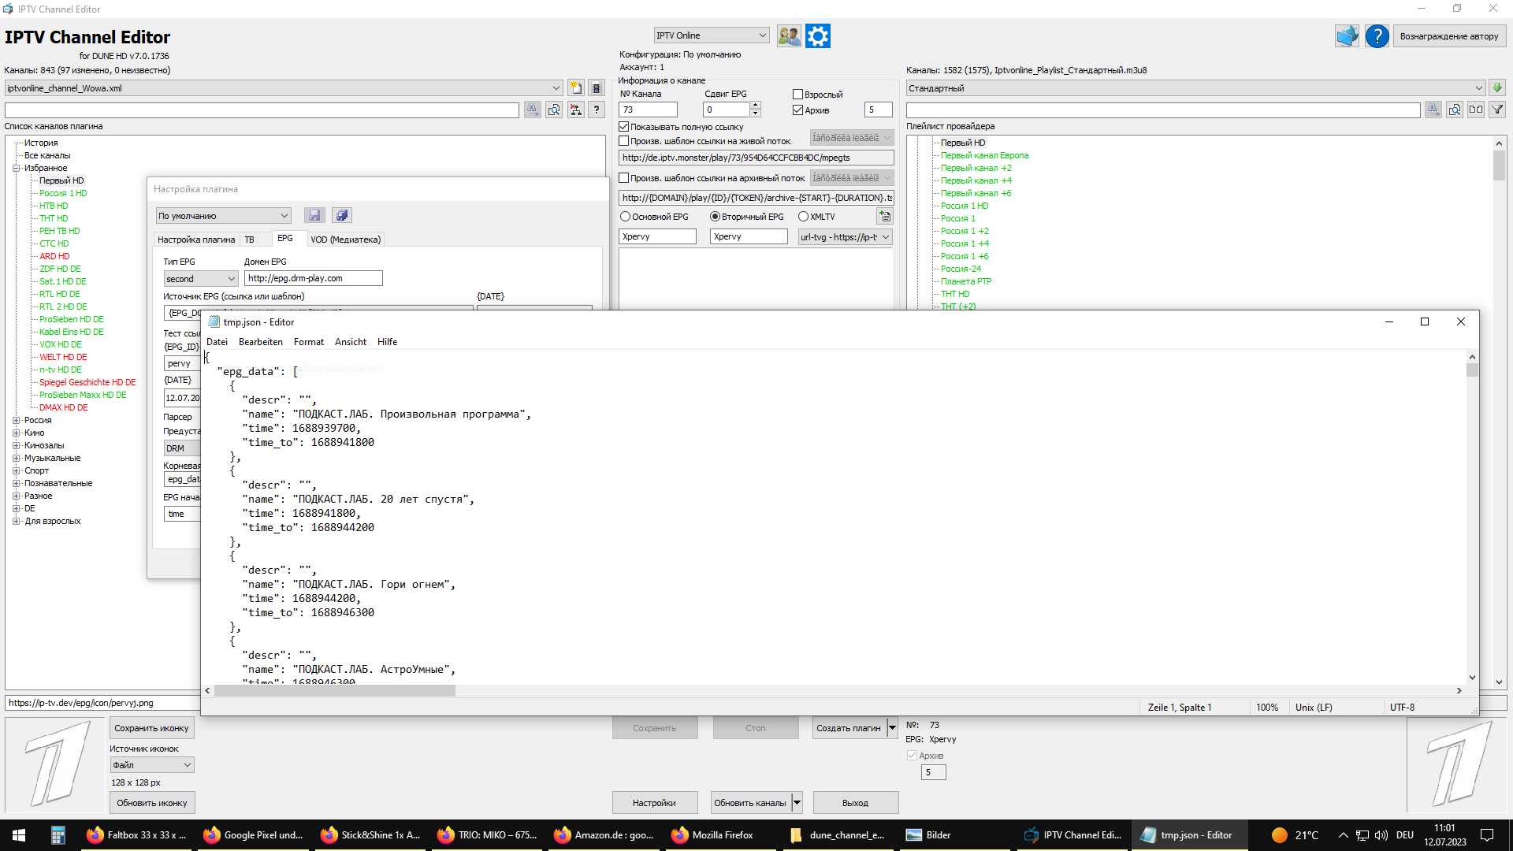Click add EPG list icon near XMLTV
Screen dimensions: 1513x851
(x=885, y=217)
